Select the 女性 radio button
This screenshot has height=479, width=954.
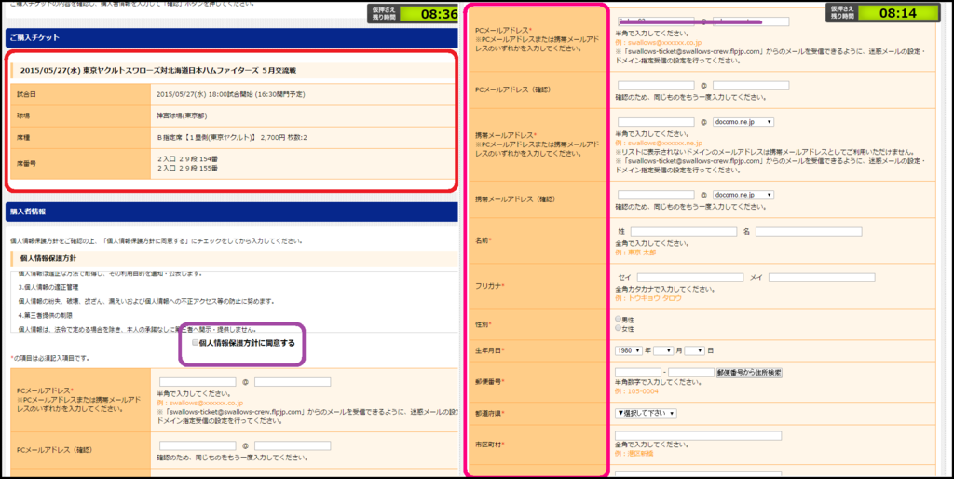coord(619,328)
